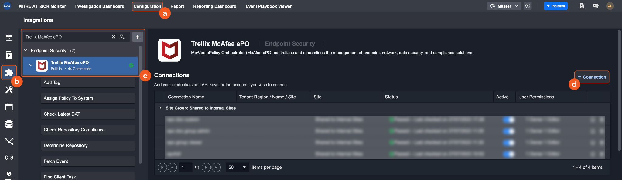
Task: Click the info icon beside Master
Action: (528, 6)
